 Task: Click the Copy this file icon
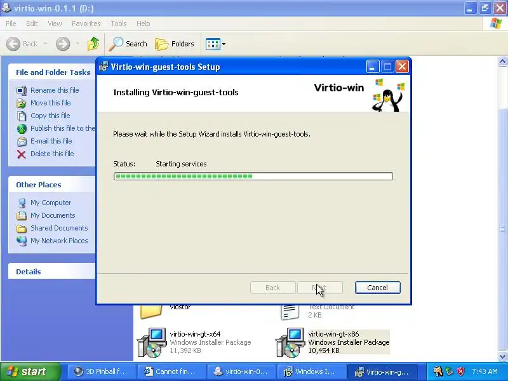(22, 116)
